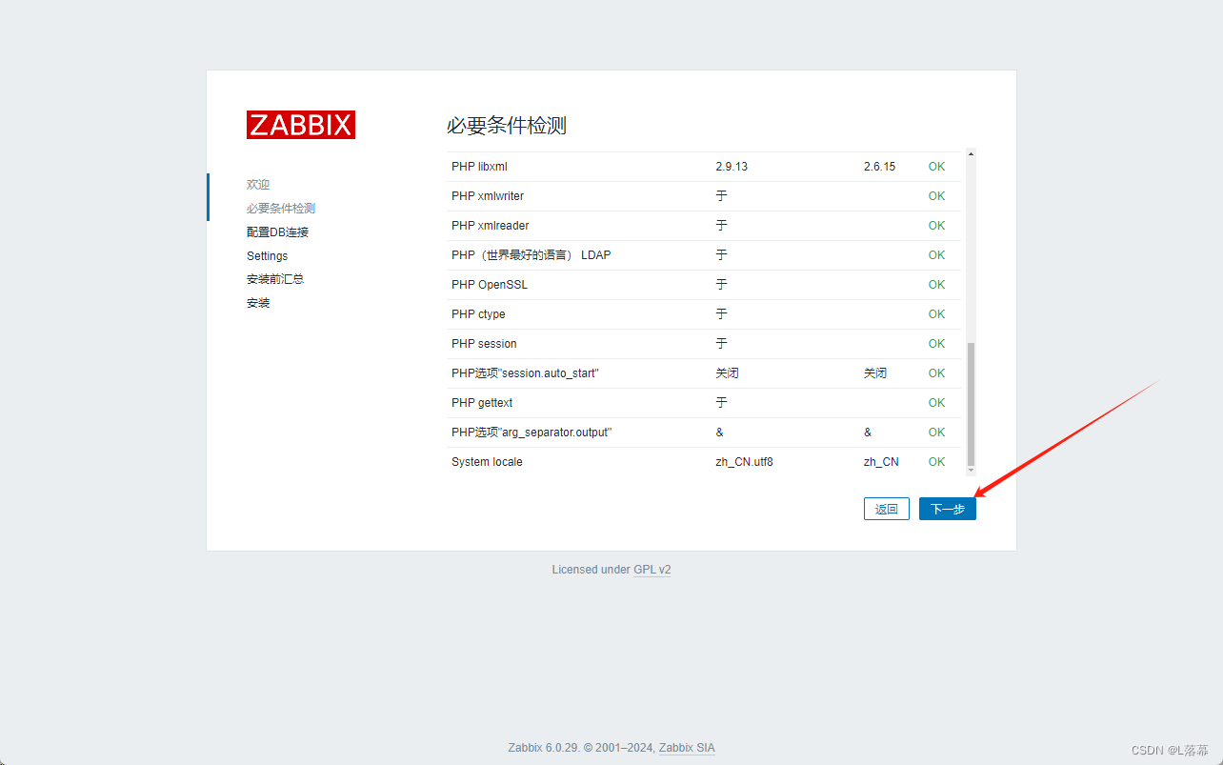Image resolution: width=1223 pixels, height=765 pixels.
Task: Select the 配置DB连接 sidebar step
Action: [277, 232]
